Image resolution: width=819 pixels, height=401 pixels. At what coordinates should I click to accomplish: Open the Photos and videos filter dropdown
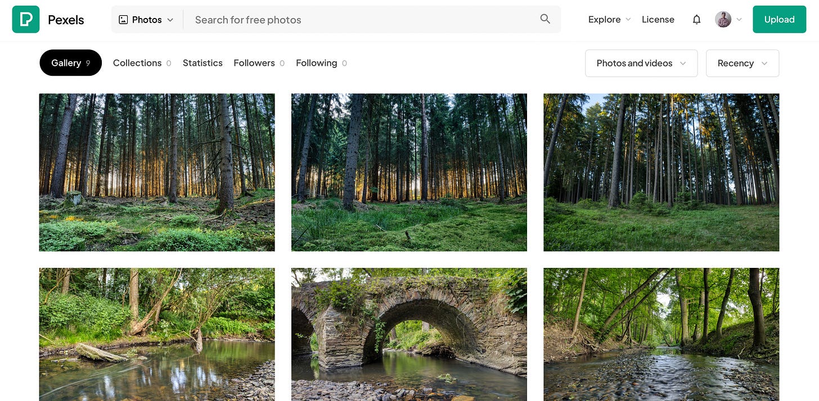coord(641,63)
